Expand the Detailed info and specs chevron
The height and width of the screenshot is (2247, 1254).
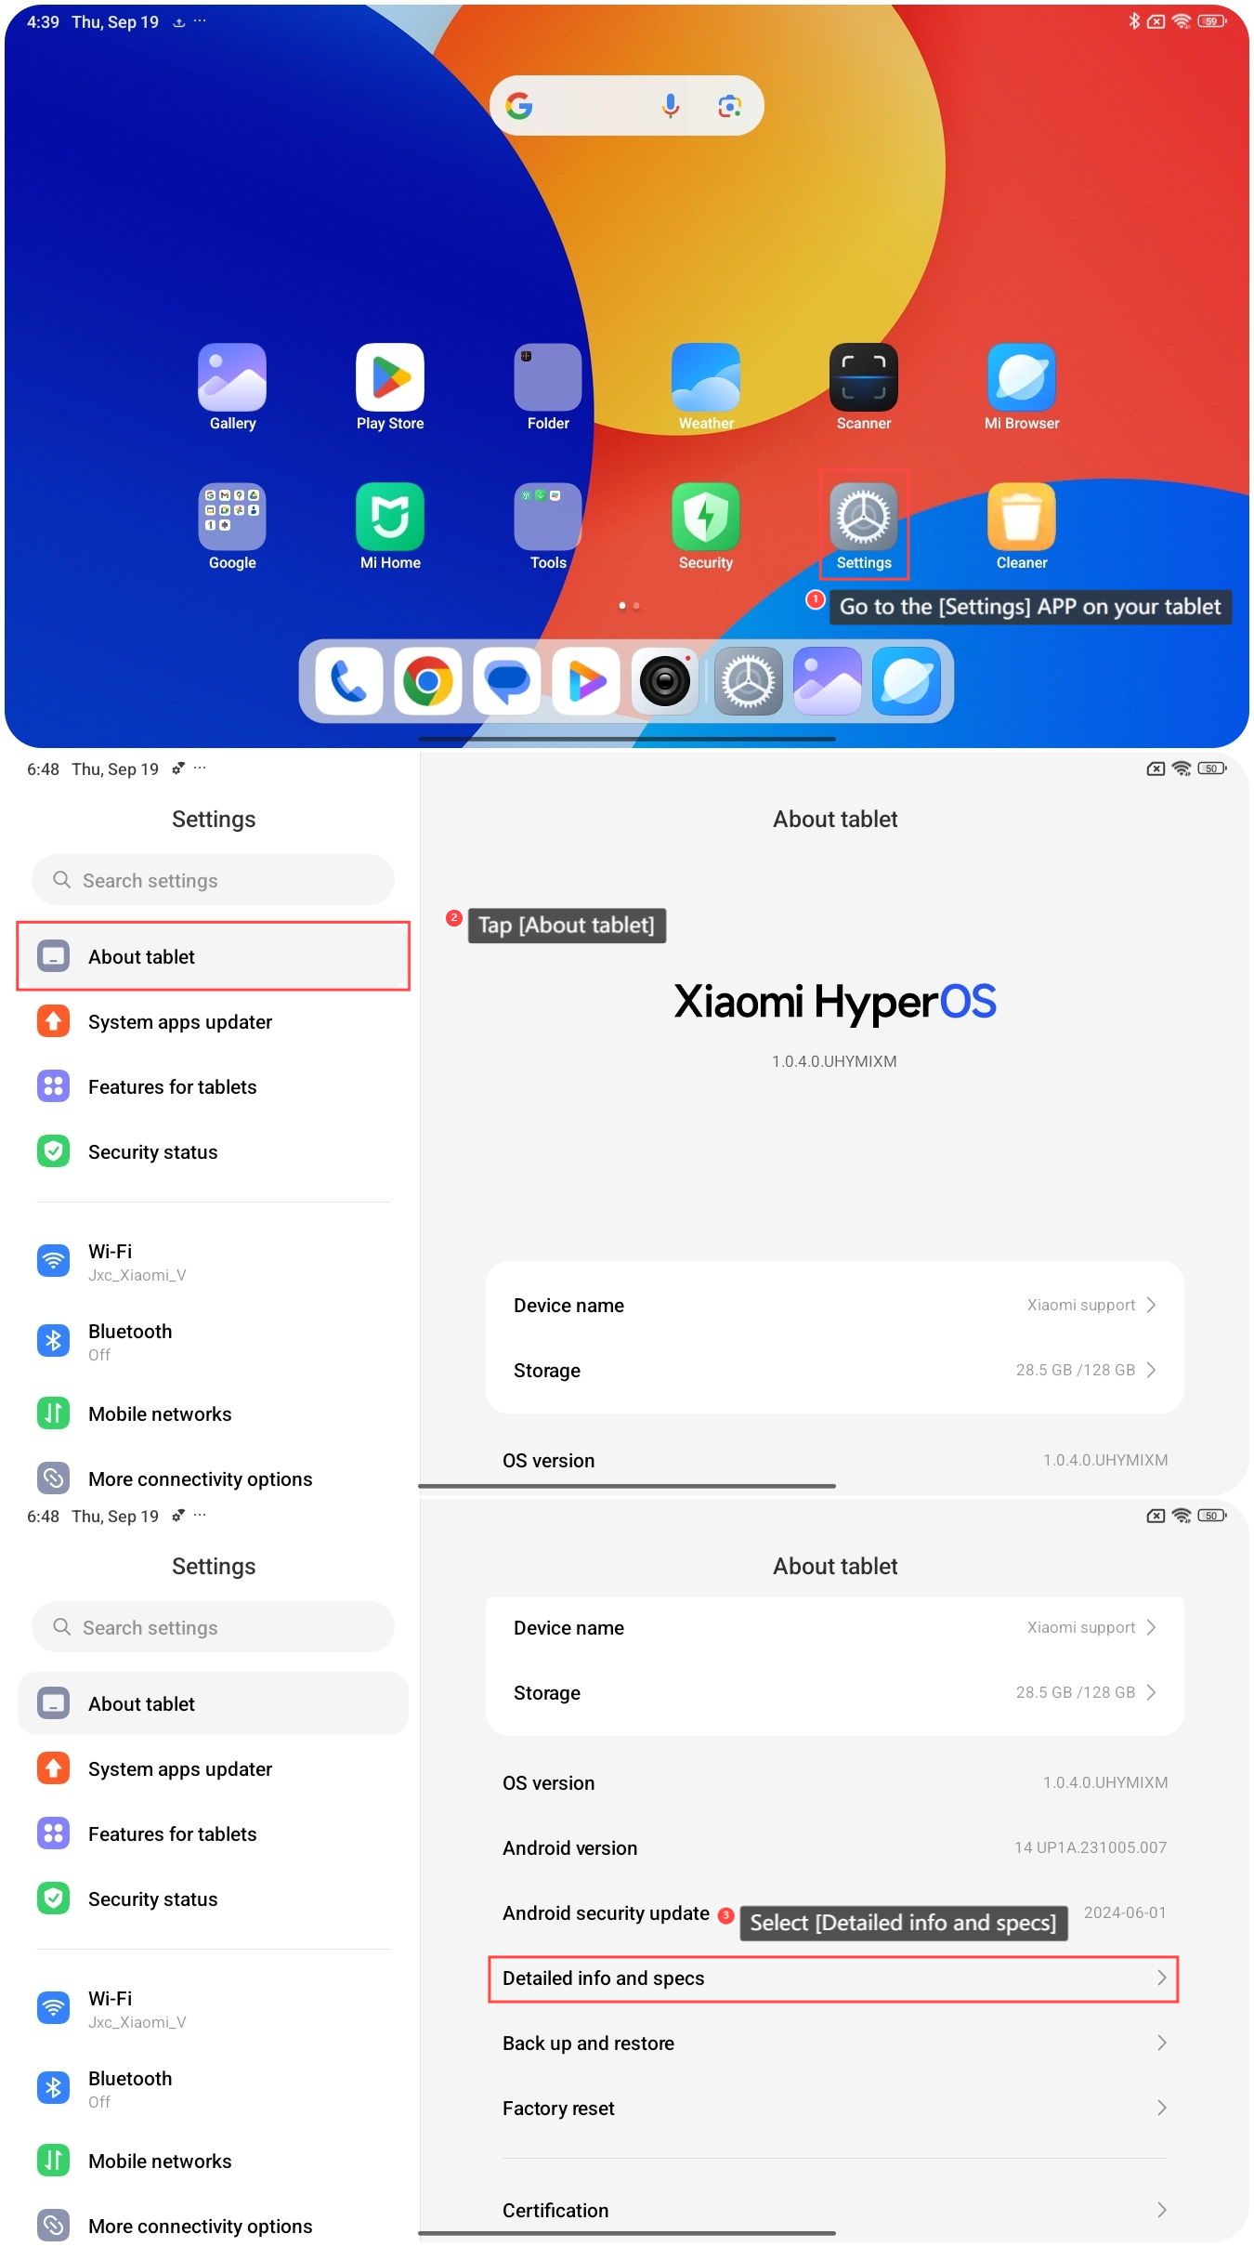1161,1978
